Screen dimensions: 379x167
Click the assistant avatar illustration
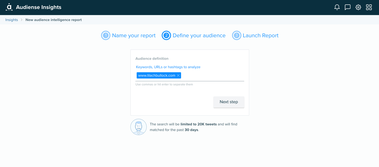[x=138, y=127]
